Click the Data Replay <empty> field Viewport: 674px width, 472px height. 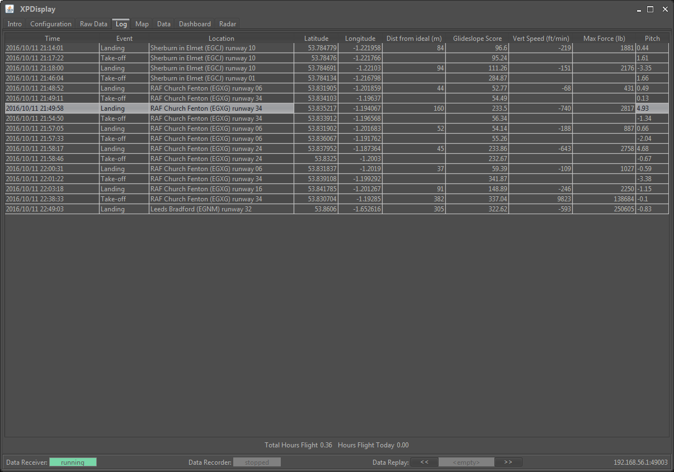[466, 462]
